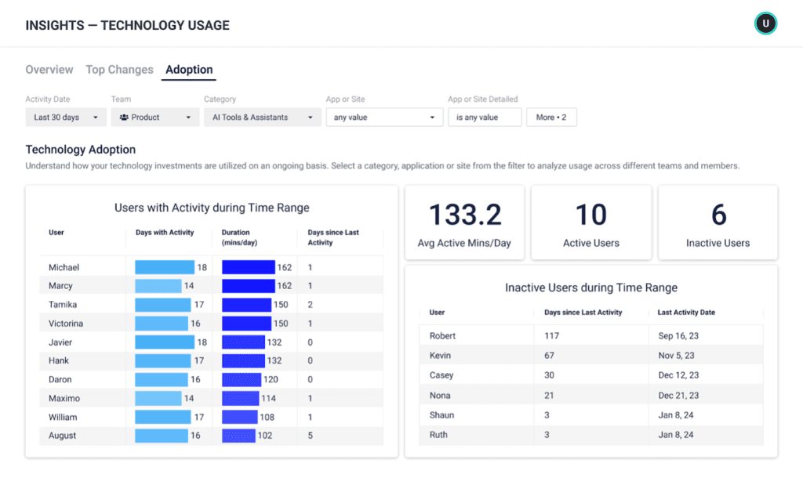Click the More • 2 filters button
Image resolution: width=803 pixels, height=485 pixels.
551,118
